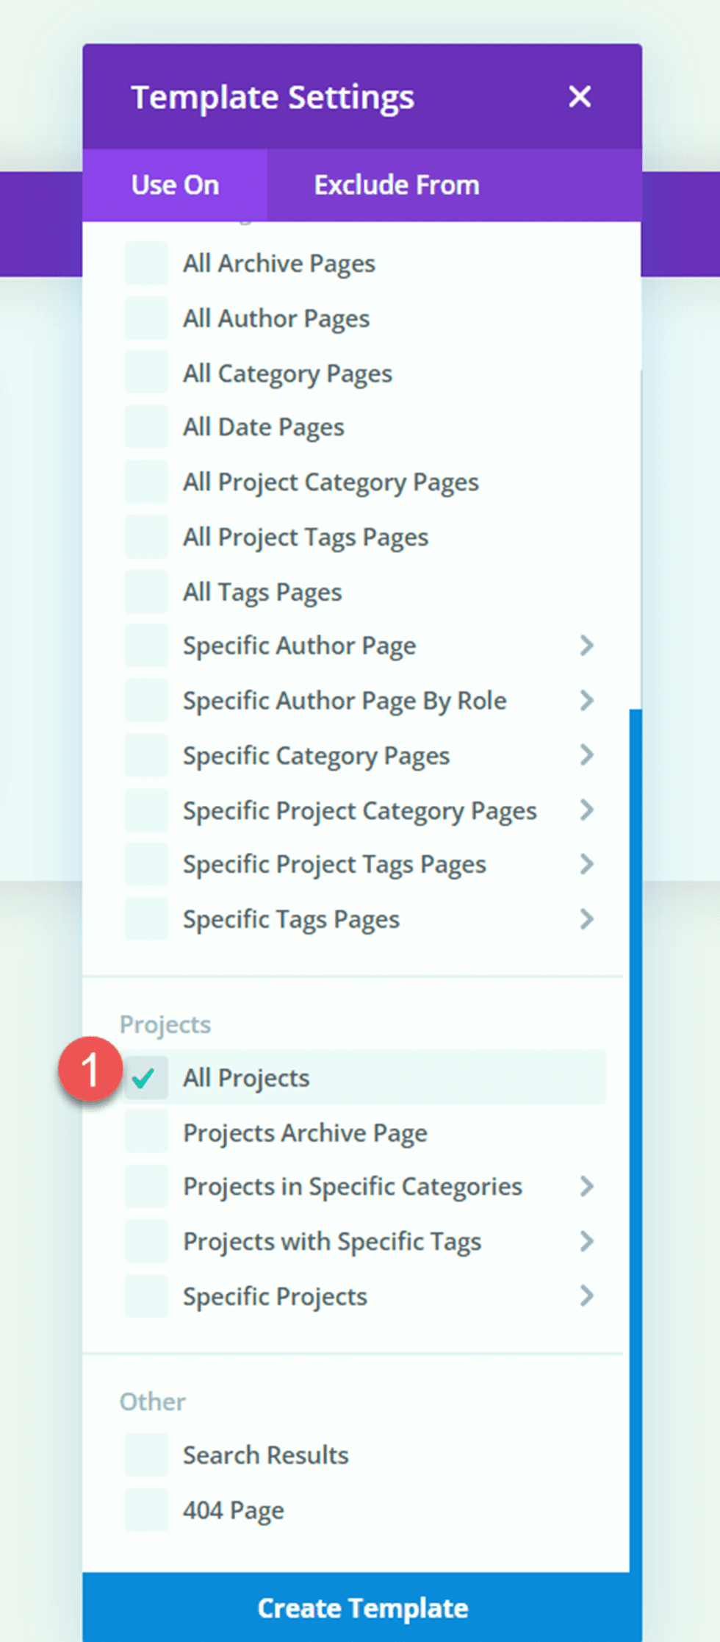Tick the All Tags Pages checkbox
This screenshot has height=1642, width=720.
point(146,592)
